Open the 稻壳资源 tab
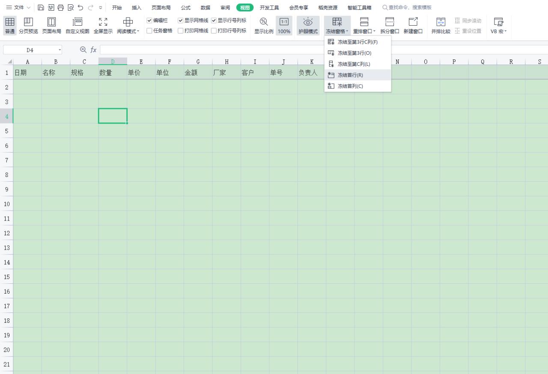548x374 pixels. [328, 7]
